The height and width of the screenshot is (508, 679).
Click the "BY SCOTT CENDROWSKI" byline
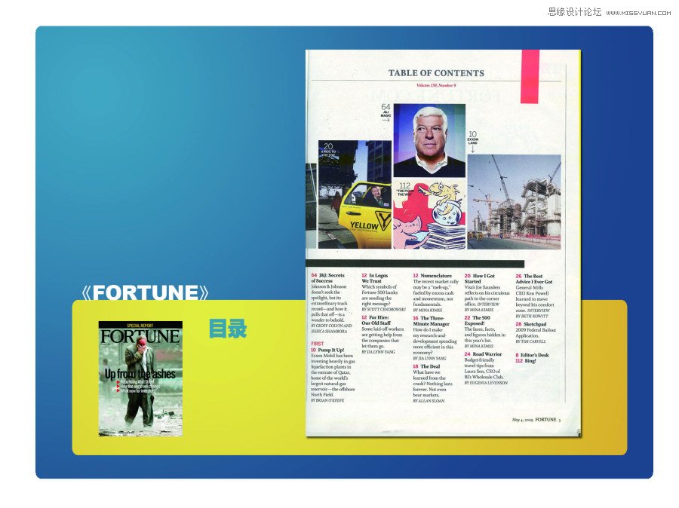(384, 309)
